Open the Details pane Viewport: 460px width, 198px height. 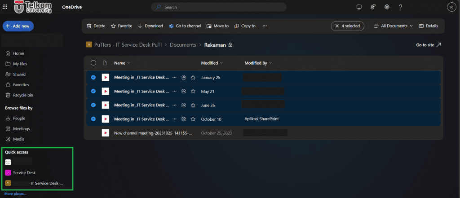click(x=428, y=26)
